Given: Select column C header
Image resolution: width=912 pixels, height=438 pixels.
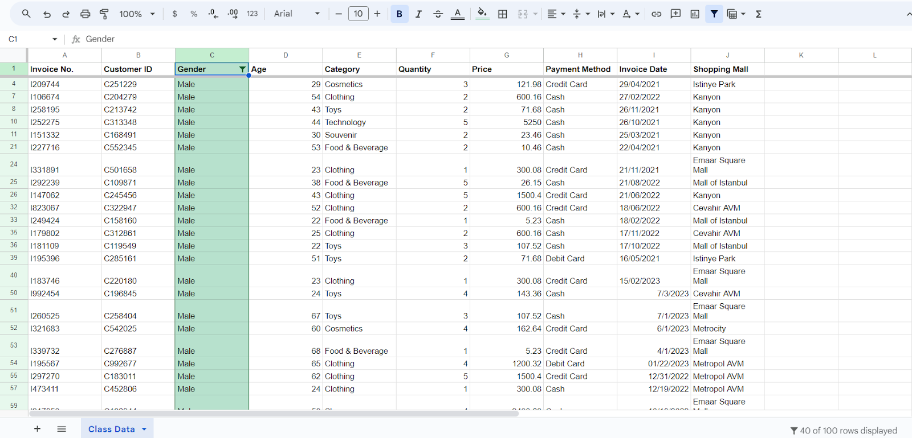Looking at the screenshot, I should [x=212, y=55].
